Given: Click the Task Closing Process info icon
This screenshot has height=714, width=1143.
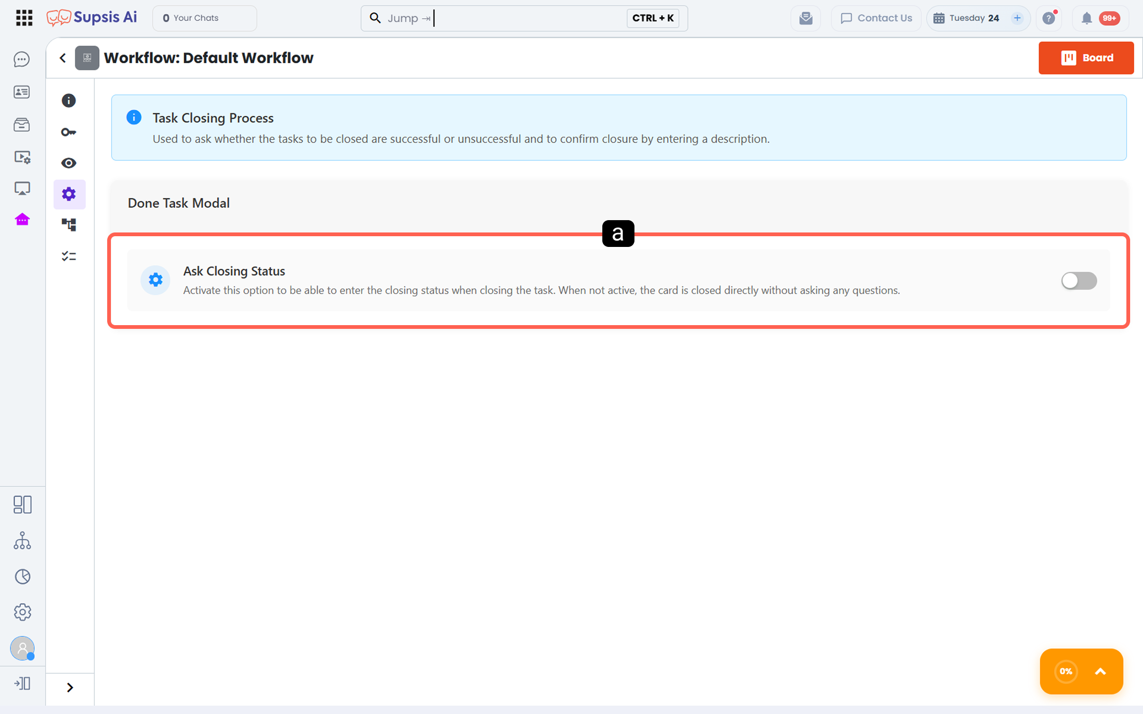Looking at the screenshot, I should point(134,117).
